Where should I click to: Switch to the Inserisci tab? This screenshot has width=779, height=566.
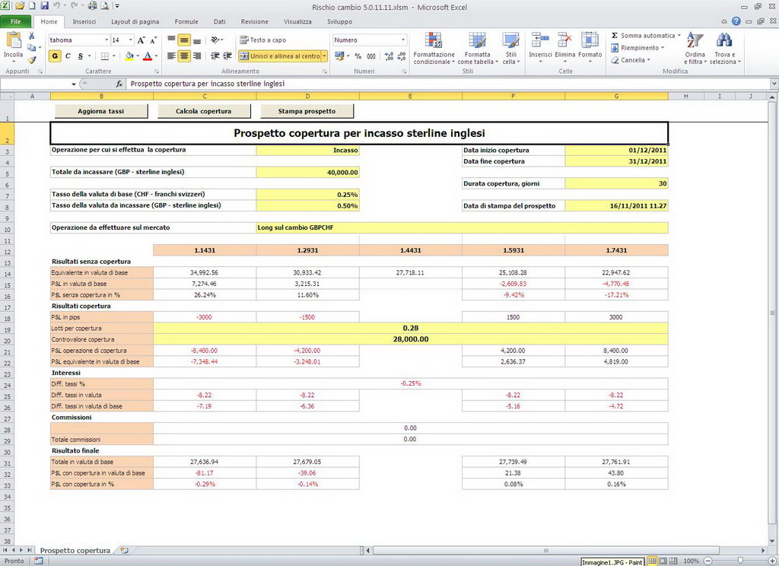click(84, 21)
